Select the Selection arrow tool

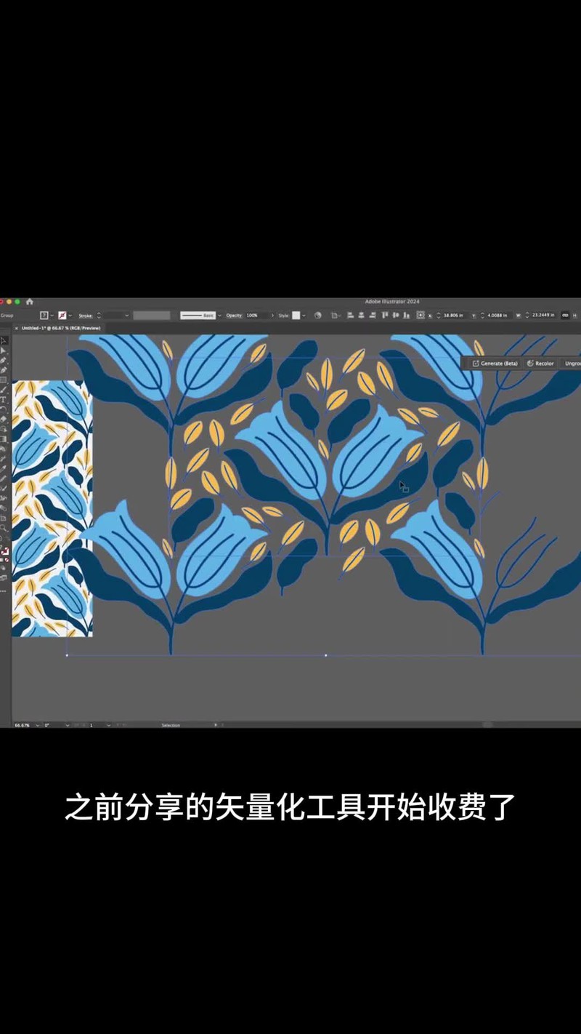[4, 340]
